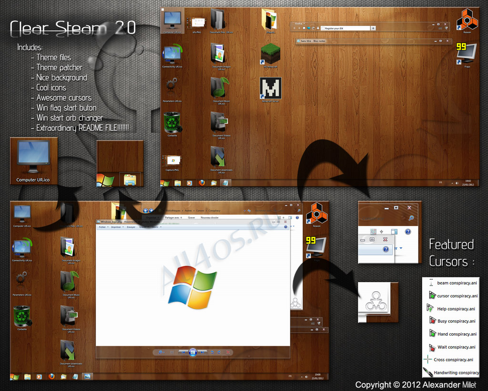Open Capture.PNG file on top desktop
This screenshot has height=391, width=488.
point(172,163)
